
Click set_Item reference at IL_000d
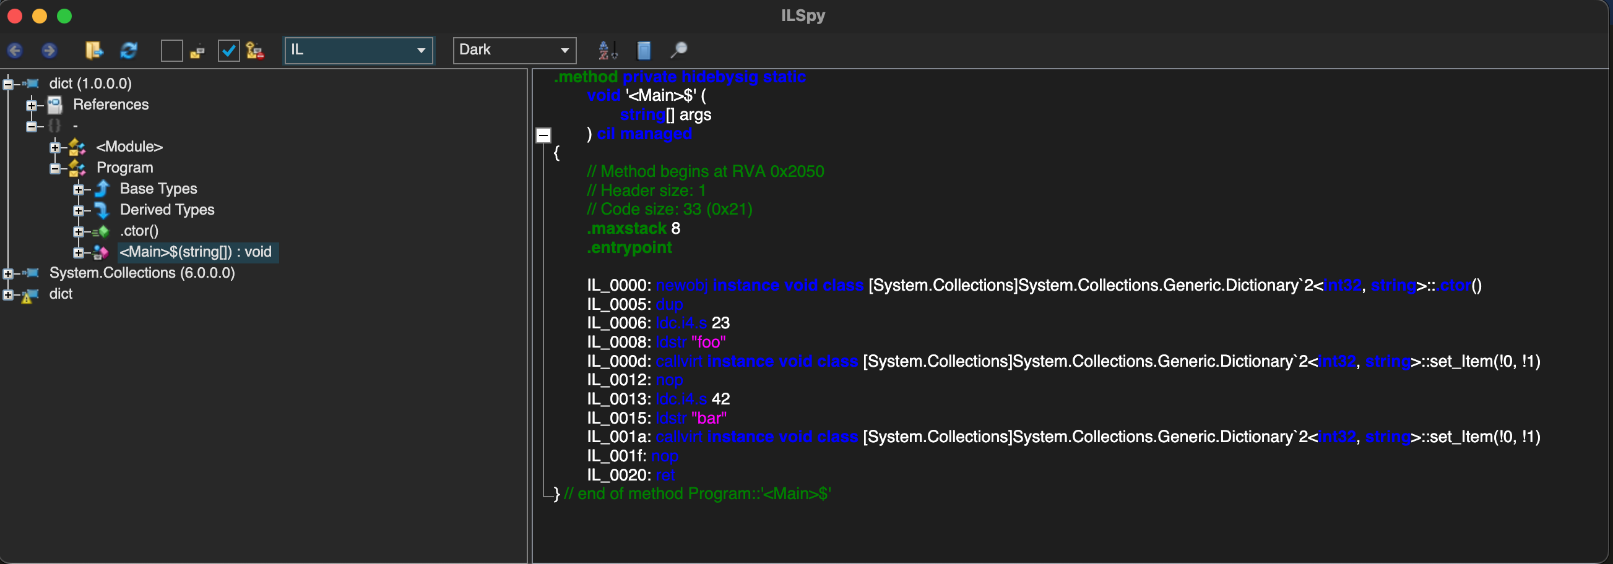click(1462, 361)
